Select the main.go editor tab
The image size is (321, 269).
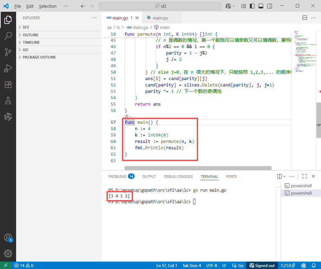120,18
